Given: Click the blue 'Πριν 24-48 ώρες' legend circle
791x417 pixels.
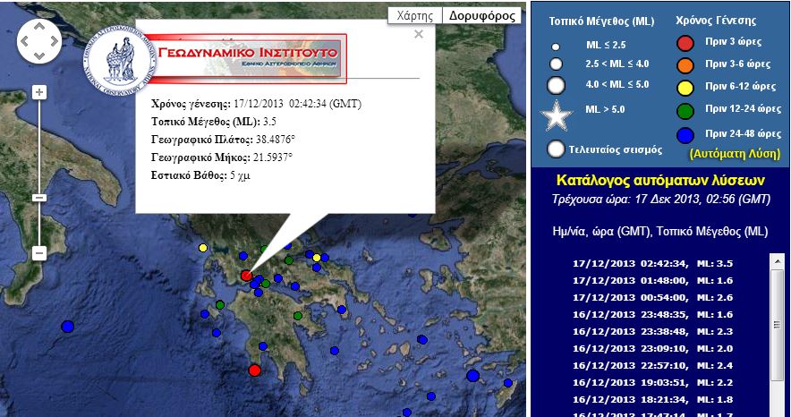Looking at the screenshot, I should pos(685,136).
